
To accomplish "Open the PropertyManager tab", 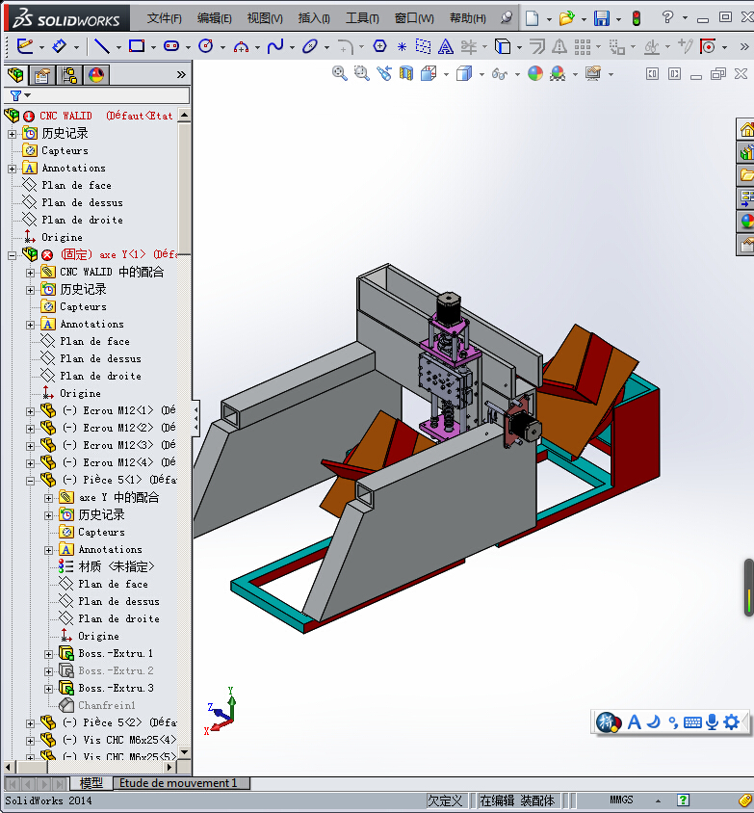I will [42, 75].
